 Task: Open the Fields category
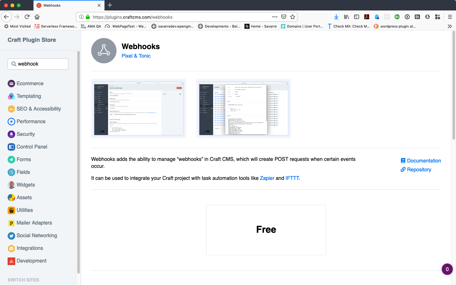click(x=19, y=172)
